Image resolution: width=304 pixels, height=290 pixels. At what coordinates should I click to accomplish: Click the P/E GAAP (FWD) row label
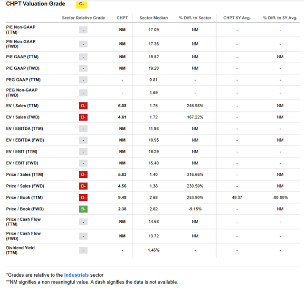pos(23,68)
